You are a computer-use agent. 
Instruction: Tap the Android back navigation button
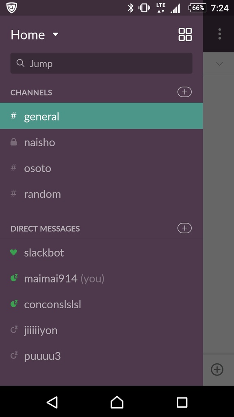click(x=52, y=402)
